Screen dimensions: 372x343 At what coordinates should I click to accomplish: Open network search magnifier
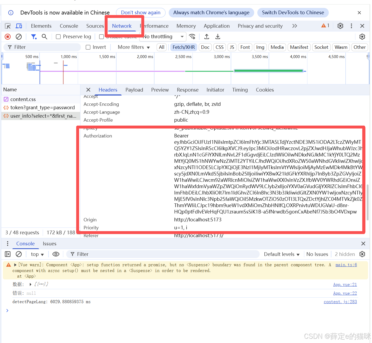pos(45,37)
